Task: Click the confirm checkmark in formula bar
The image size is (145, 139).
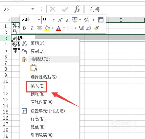Action: (x=65, y=9)
